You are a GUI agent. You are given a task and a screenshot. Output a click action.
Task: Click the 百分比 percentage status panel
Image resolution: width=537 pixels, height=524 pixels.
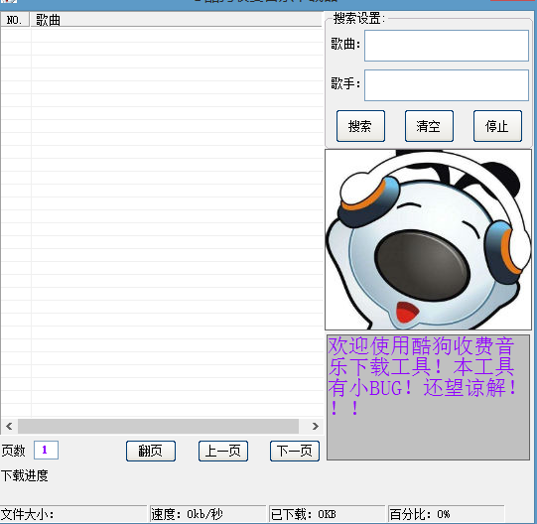pos(446,514)
